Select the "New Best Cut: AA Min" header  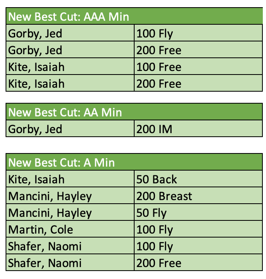click(65, 112)
